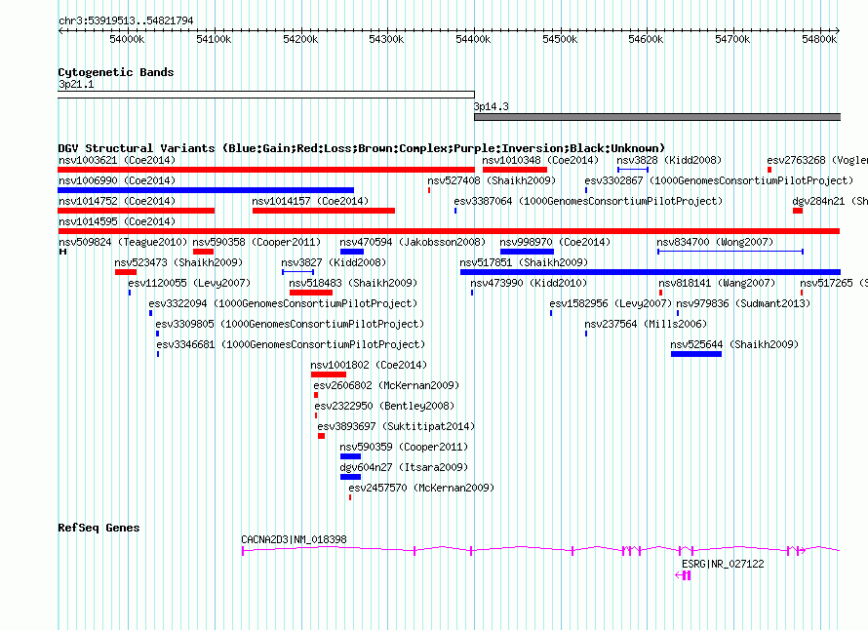Open esv3302867 1000Genomes variant label
The height and width of the screenshot is (630, 868).
pyautogui.click(x=719, y=181)
